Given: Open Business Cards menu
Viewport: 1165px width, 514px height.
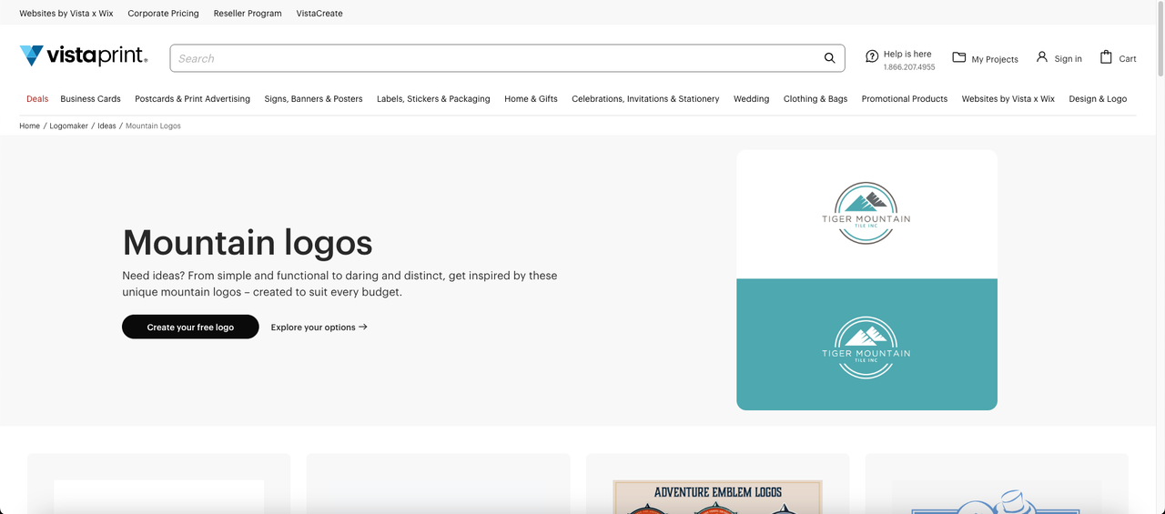Looking at the screenshot, I should point(90,98).
